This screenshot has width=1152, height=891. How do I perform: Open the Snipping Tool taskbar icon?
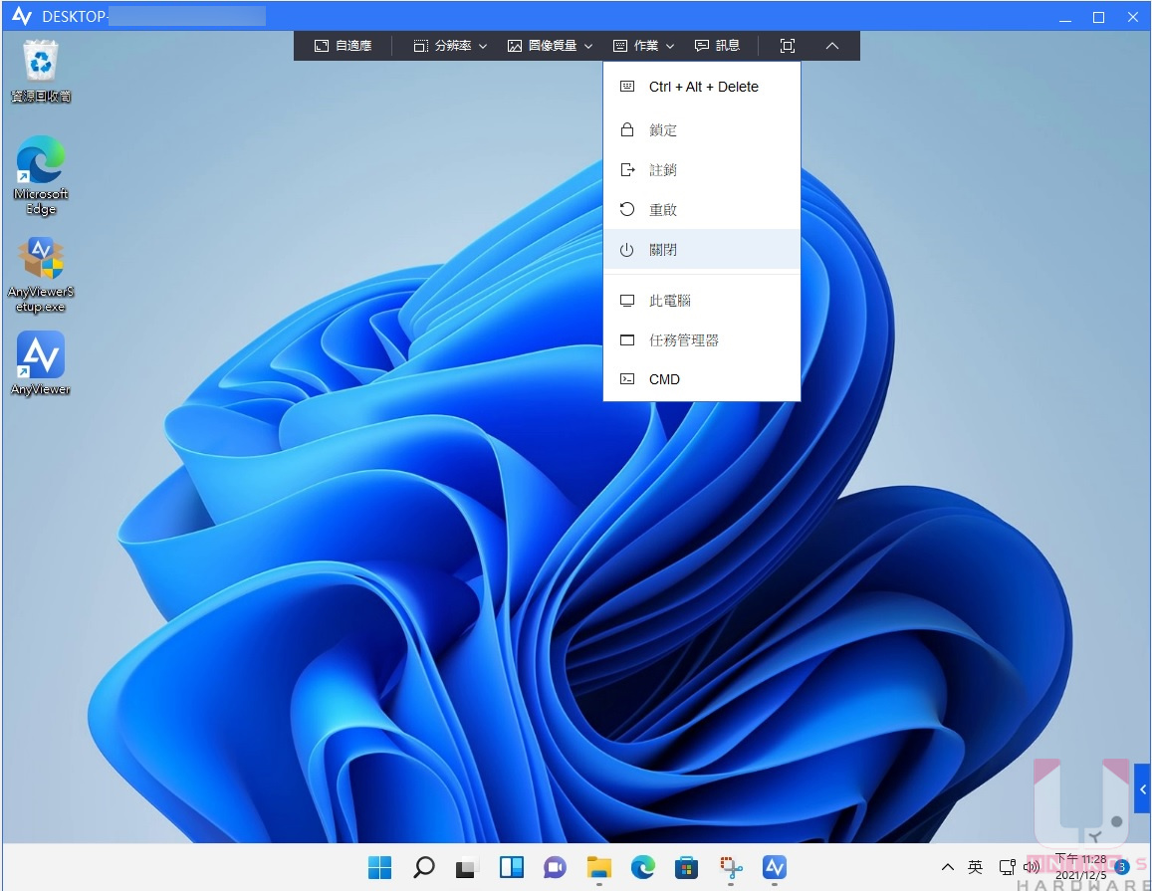tap(730, 867)
